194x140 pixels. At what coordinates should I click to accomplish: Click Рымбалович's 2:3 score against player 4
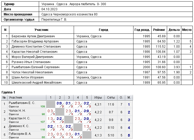[x=78, y=104]
